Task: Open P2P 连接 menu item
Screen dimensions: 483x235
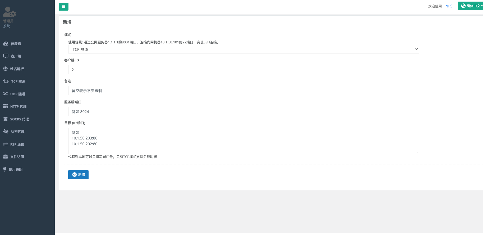Action: (x=17, y=144)
